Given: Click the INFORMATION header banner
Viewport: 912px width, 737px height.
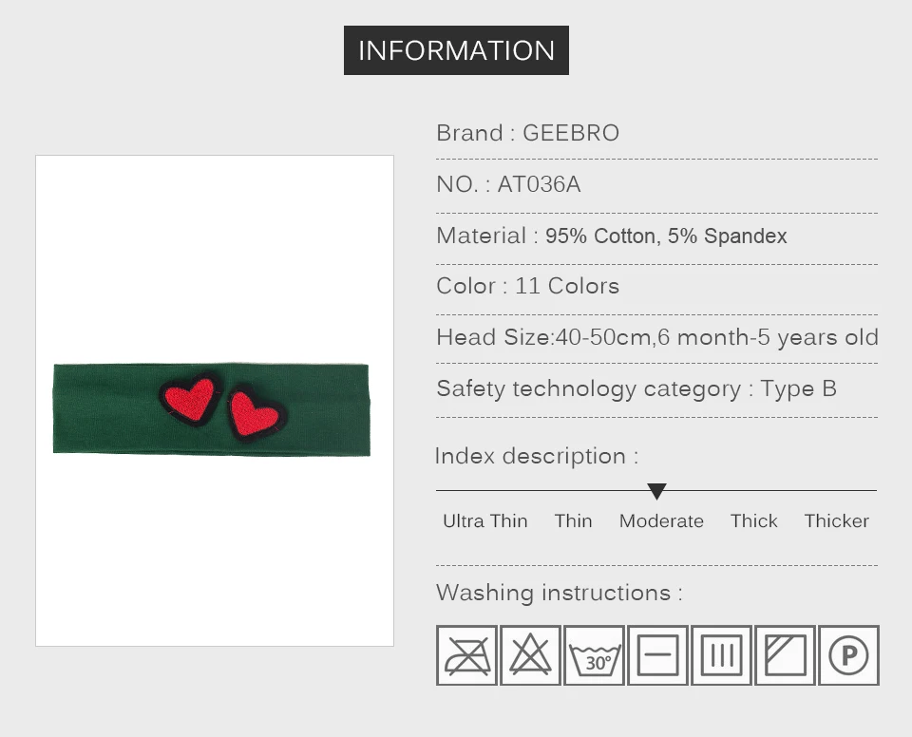Looking at the screenshot, I should coord(456,50).
